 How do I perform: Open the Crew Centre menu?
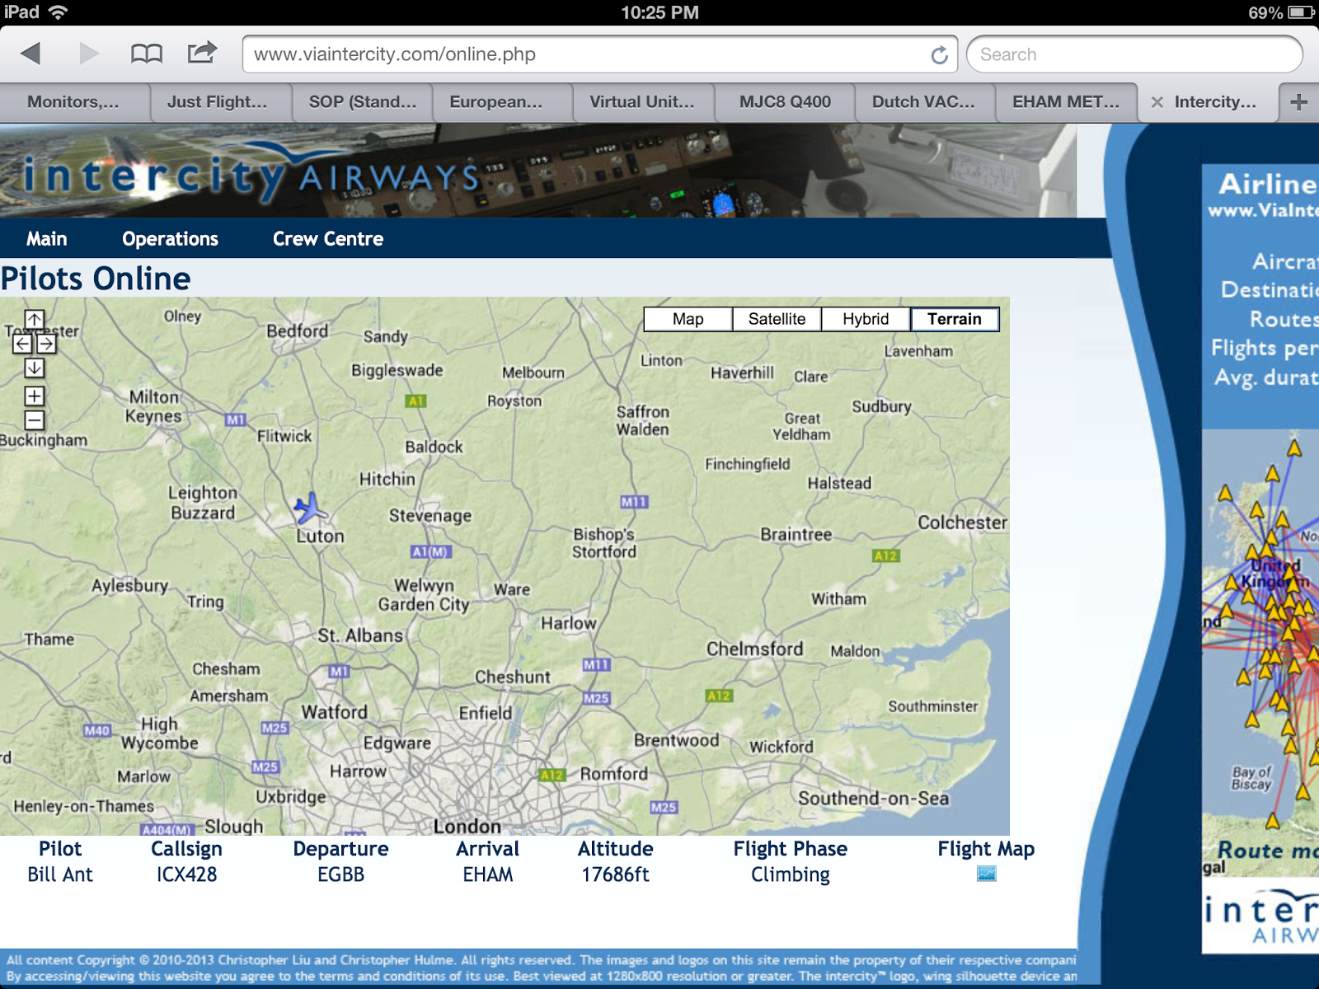point(328,239)
